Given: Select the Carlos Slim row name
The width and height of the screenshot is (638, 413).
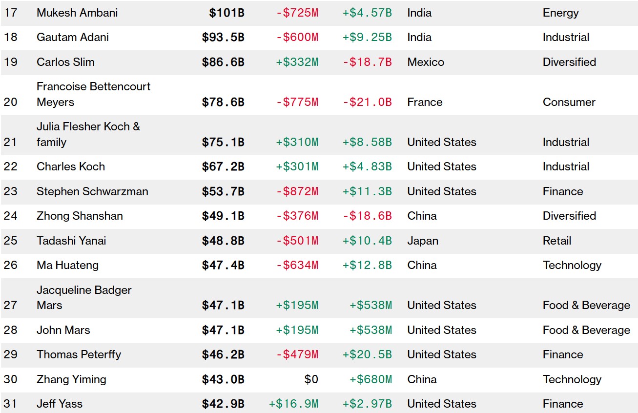Looking at the screenshot, I should coord(65,62).
